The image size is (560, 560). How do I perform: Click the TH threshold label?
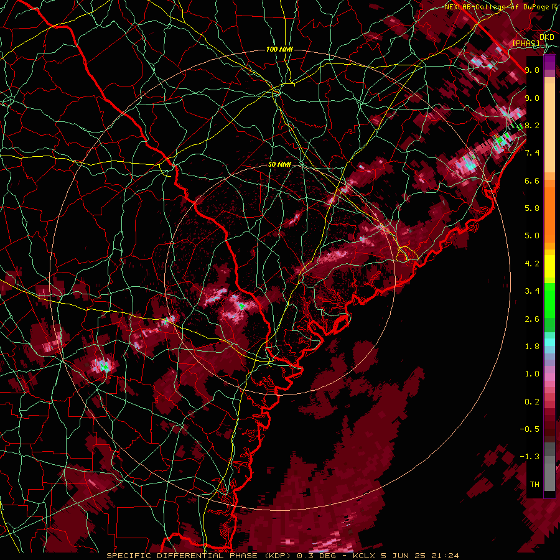pyautogui.click(x=534, y=484)
